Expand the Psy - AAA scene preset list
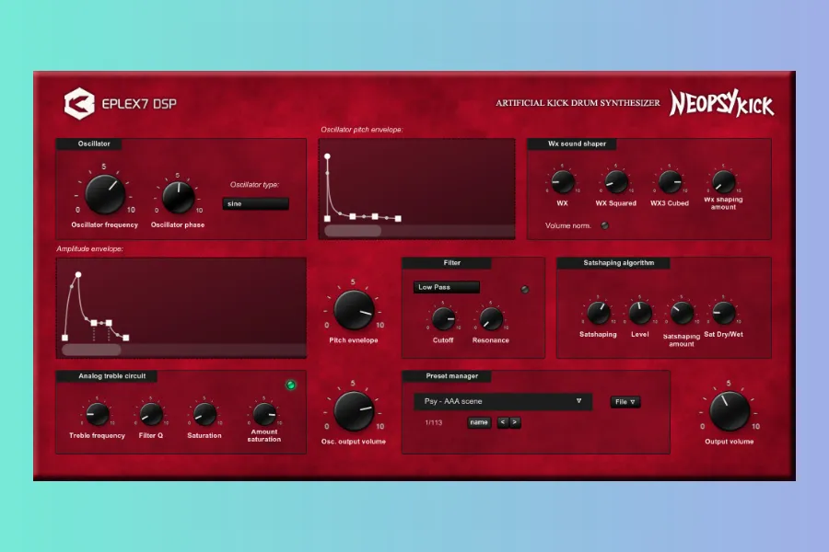Image resolution: width=829 pixels, height=552 pixels. pyautogui.click(x=502, y=401)
